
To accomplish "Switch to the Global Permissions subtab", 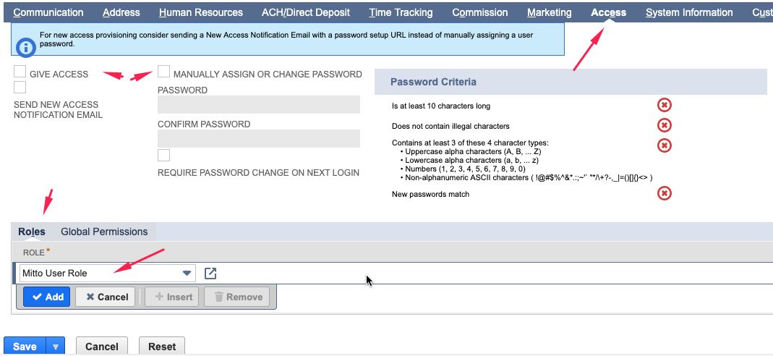I will [x=104, y=232].
